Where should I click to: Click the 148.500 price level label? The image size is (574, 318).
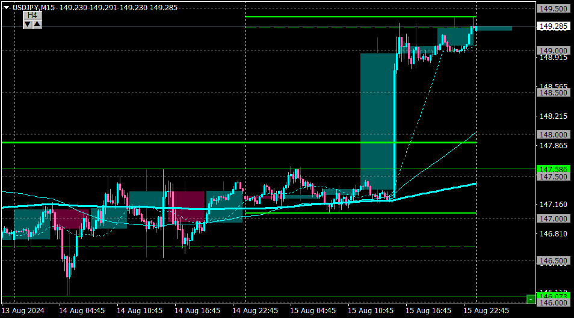pyautogui.click(x=554, y=93)
